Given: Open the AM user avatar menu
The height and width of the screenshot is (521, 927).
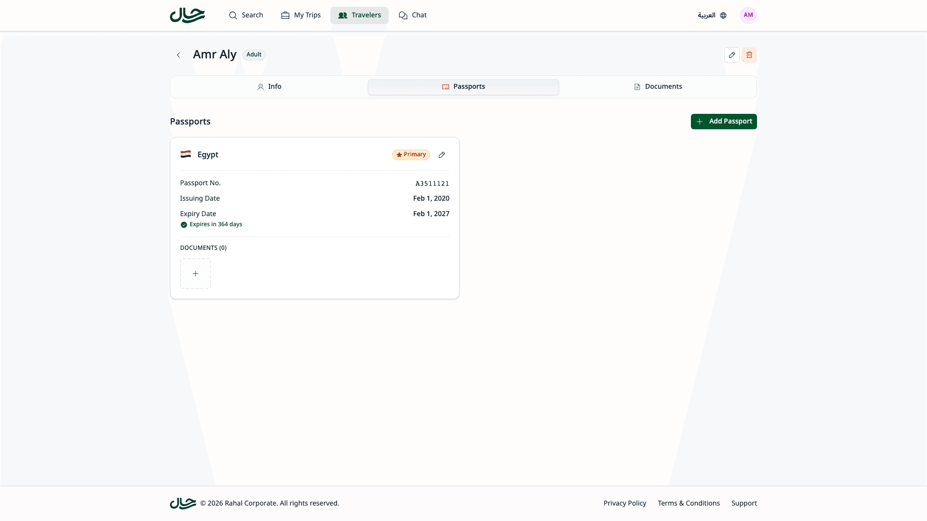Looking at the screenshot, I should pyautogui.click(x=748, y=15).
